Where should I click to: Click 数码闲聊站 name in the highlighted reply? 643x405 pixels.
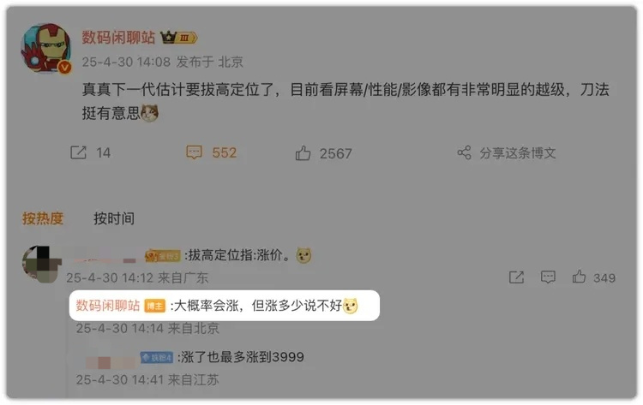tap(108, 306)
